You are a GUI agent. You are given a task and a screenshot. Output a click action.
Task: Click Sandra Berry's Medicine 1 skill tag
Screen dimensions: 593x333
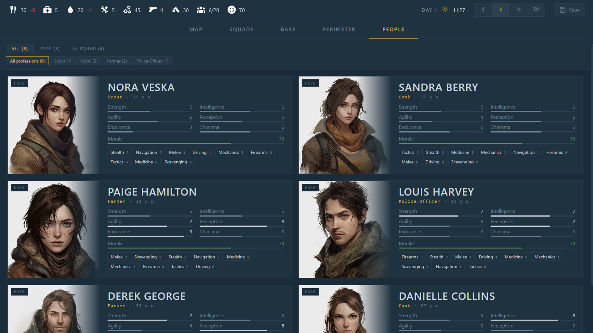(462, 152)
